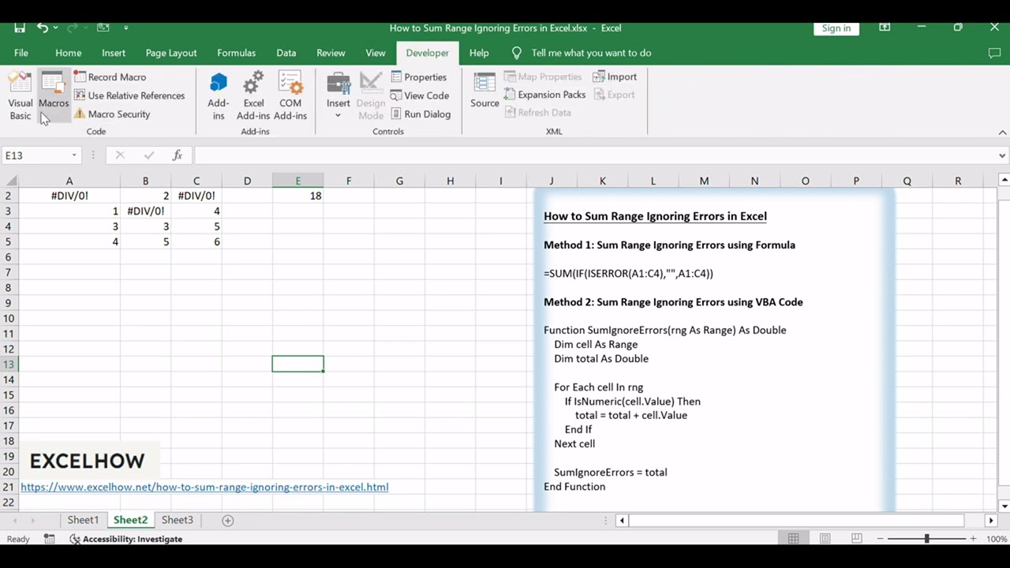Collapse the ribbon

pyautogui.click(x=1002, y=132)
